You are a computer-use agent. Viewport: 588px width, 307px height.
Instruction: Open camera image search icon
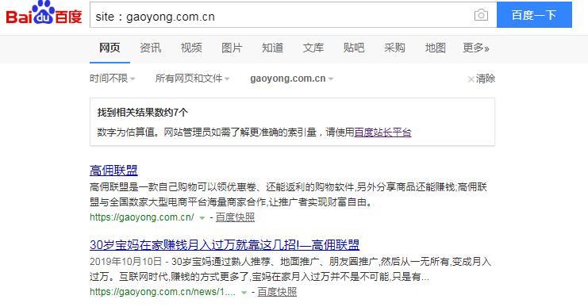tap(481, 15)
